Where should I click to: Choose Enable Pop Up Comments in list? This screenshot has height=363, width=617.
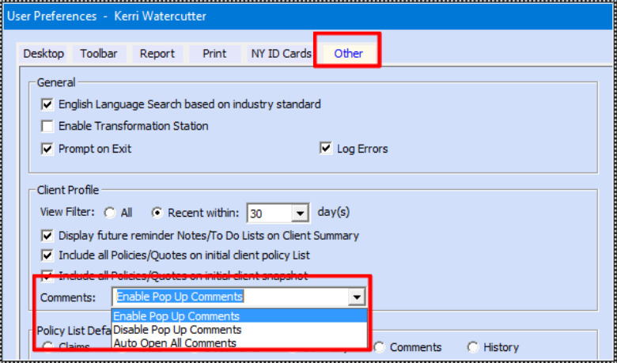click(x=240, y=316)
